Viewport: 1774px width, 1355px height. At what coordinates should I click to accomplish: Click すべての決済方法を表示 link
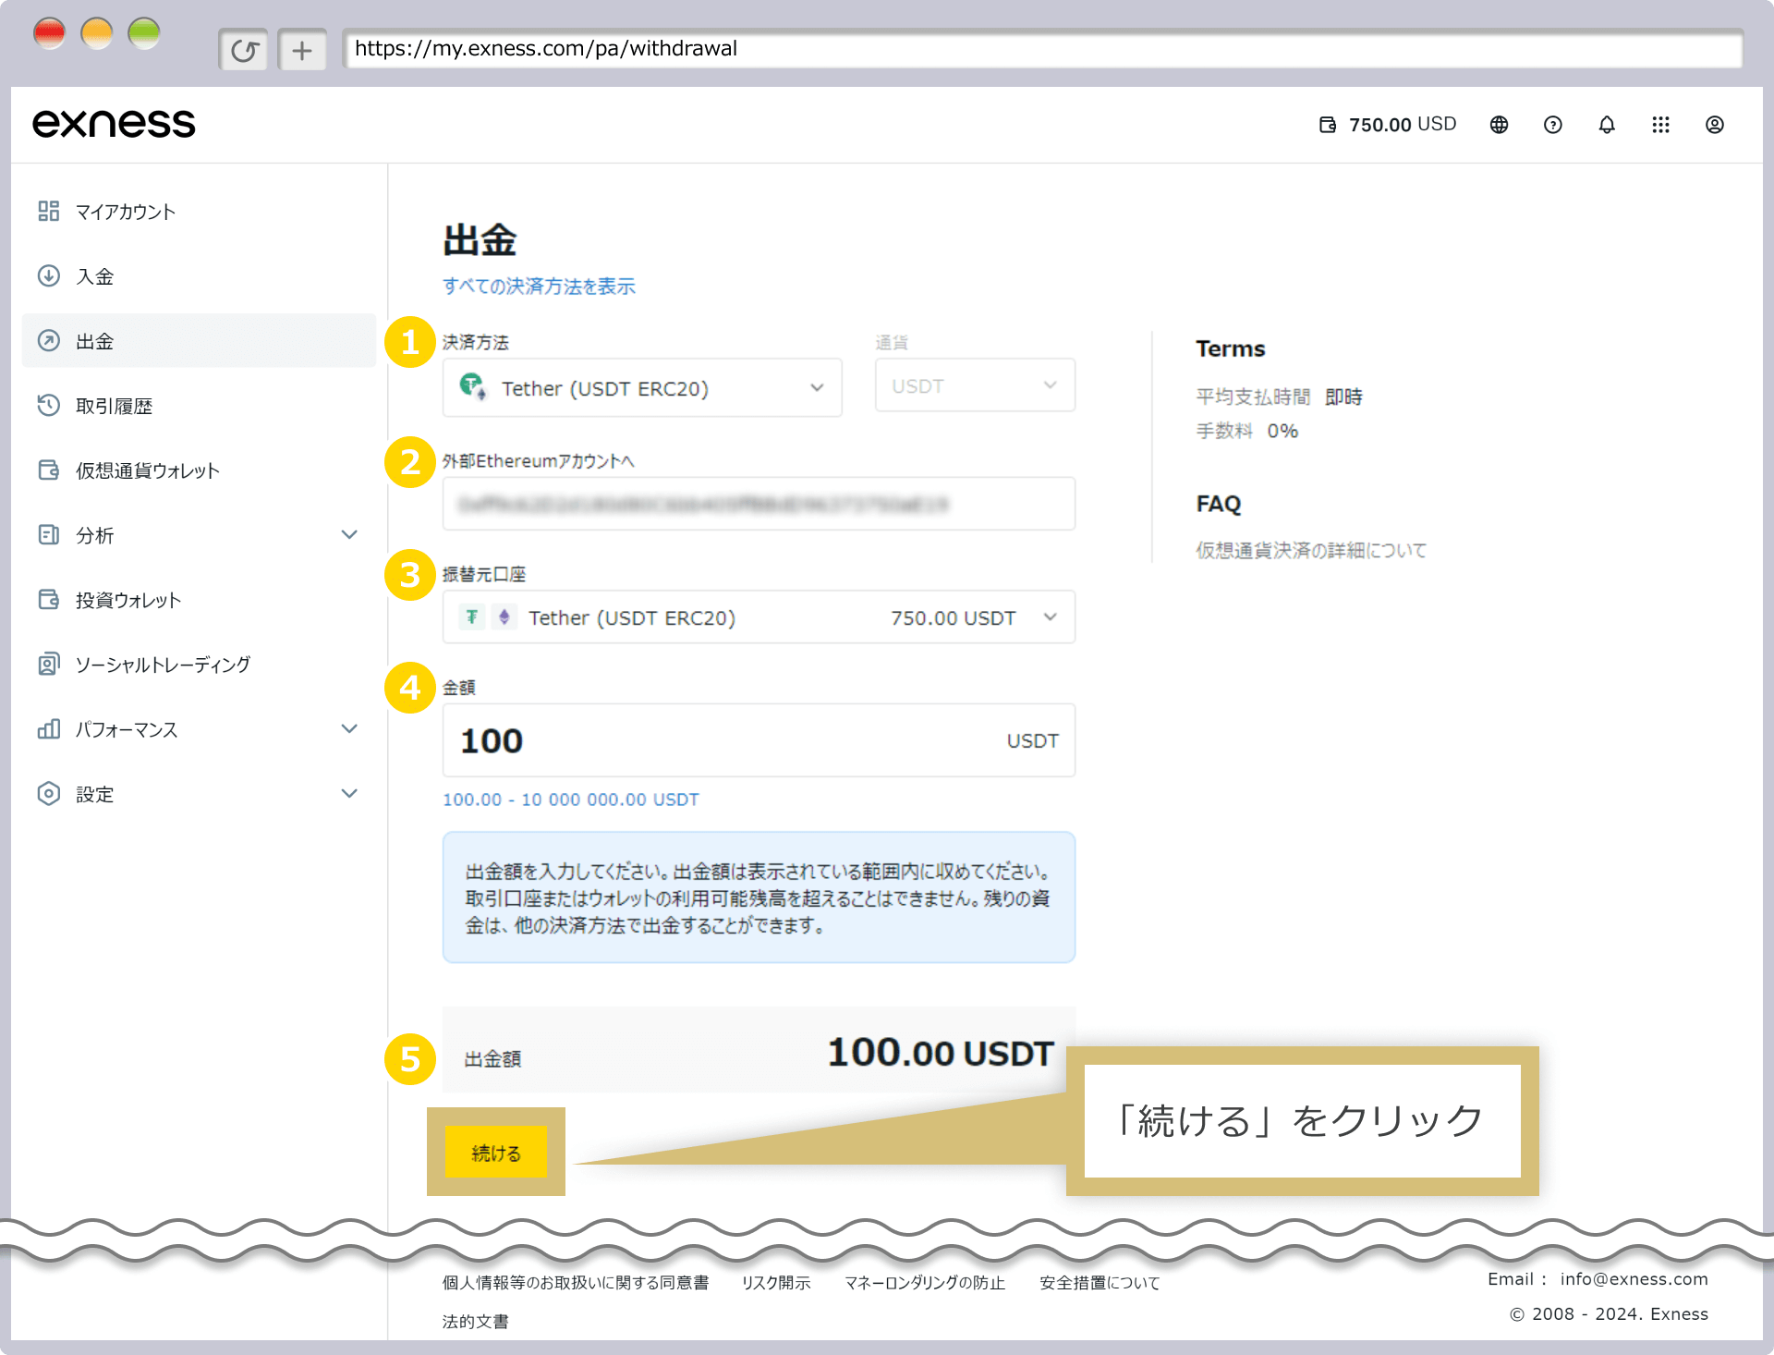[539, 287]
